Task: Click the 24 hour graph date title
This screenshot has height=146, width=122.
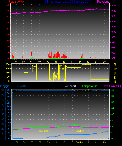Action: click(68, 1)
